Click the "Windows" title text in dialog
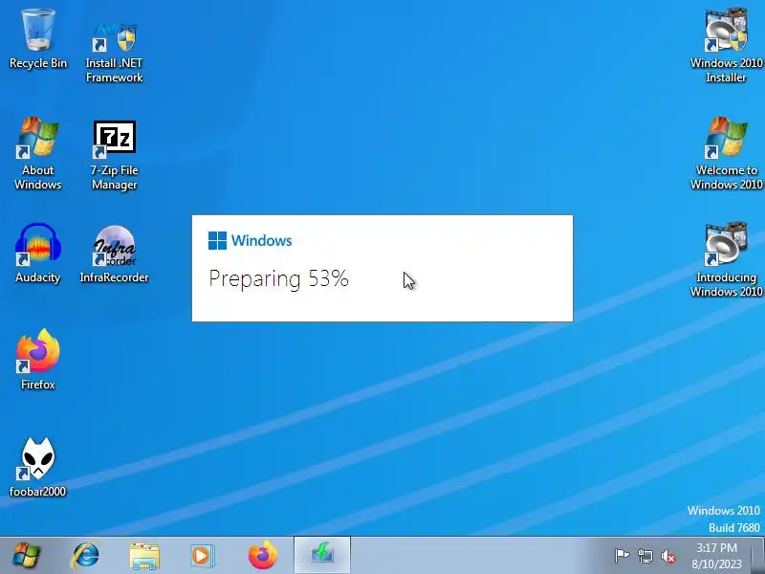 [261, 240]
